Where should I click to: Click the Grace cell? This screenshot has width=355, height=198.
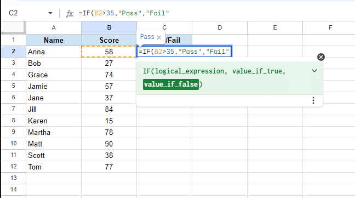(x=54, y=75)
